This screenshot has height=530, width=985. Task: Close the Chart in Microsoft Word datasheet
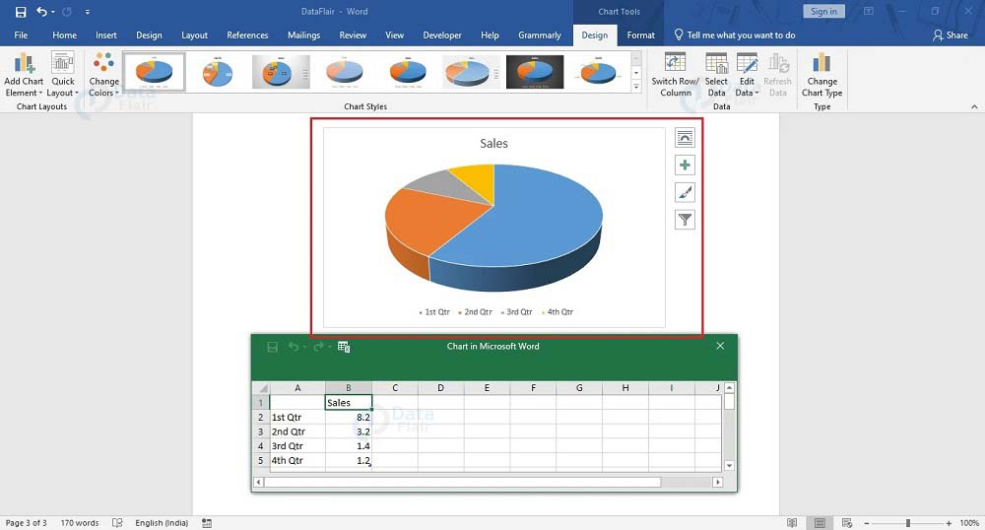pos(720,346)
